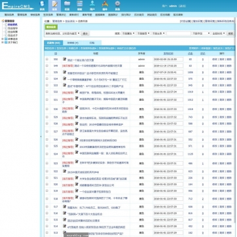237x237 pixels.
Task: Select the Info (信息) pencil-and-note icon
Action: (x=54, y=5)
